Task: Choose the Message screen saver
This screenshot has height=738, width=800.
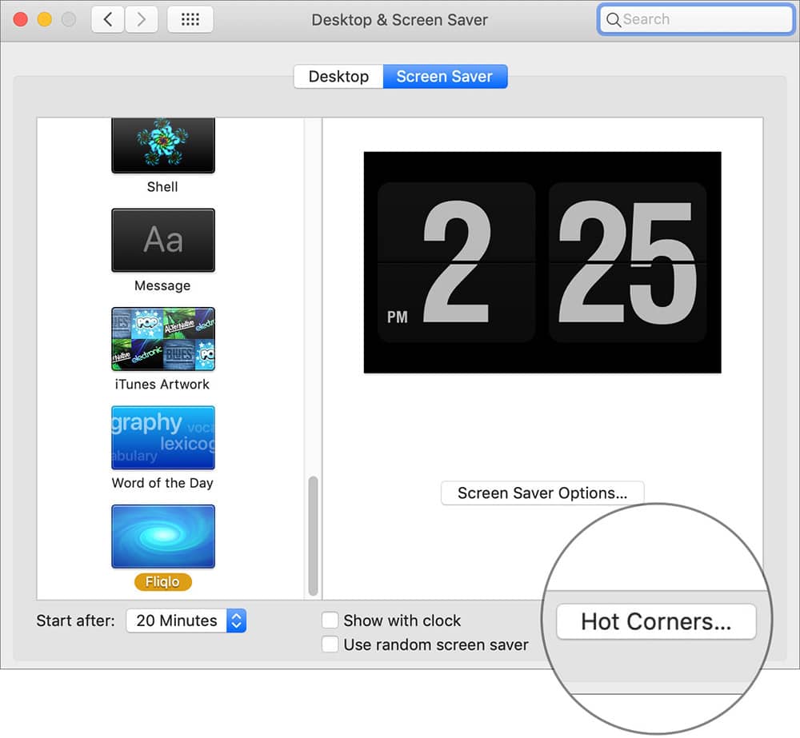Action: coord(162,240)
